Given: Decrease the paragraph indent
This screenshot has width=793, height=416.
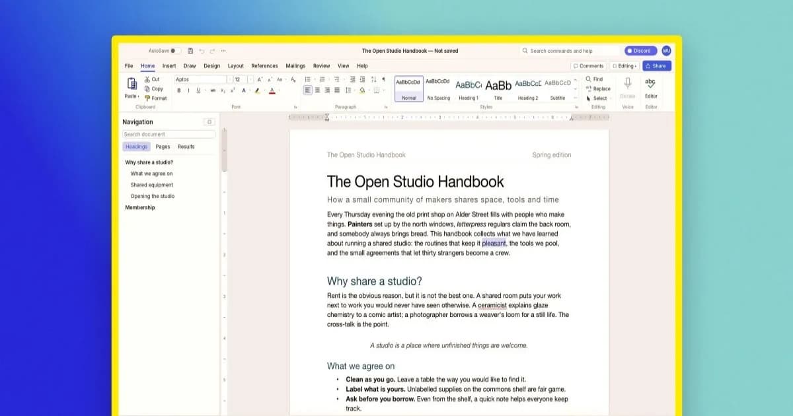Looking at the screenshot, I should click(353, 79).
